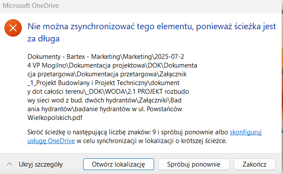Click the "Ukryj szczegóły" label

pyautogui.click(x=41, y=164)
